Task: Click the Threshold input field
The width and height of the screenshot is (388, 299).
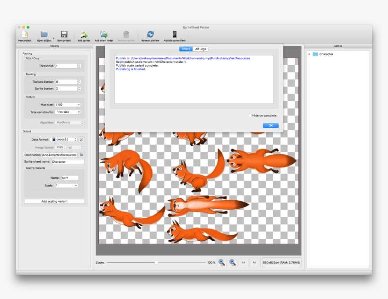Action: (66, 66)
